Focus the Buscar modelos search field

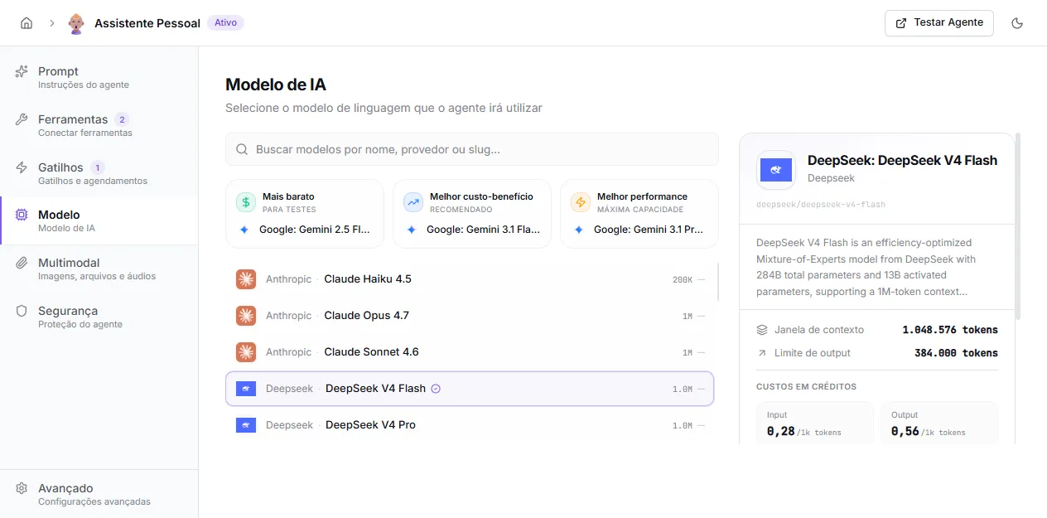pyautogui.click(x=471, y=149)
